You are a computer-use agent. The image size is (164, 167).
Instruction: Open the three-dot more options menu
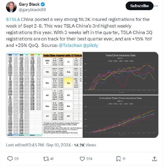click(156, 6)
